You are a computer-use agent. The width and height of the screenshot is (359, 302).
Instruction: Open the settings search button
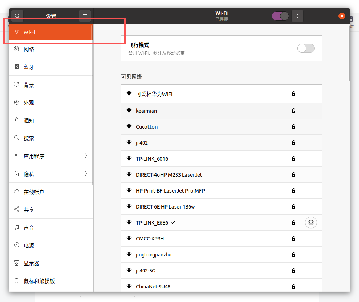(x=17, y=16)
